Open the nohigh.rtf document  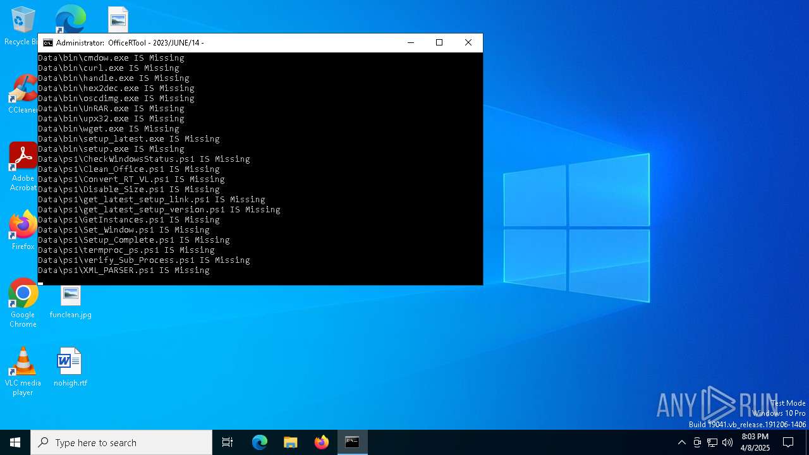[70, 367]
